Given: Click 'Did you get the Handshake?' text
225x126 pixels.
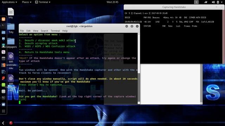Looking at the screenshot, I should (38, 97).
